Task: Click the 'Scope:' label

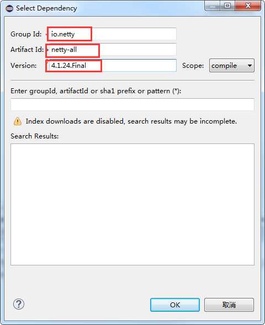Action: point(193,66)
